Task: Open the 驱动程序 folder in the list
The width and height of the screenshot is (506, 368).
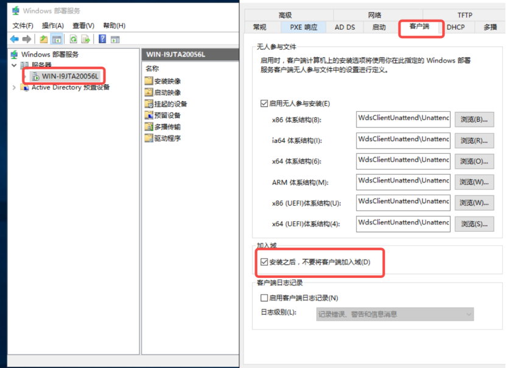Action: click(x=163, y=138)
